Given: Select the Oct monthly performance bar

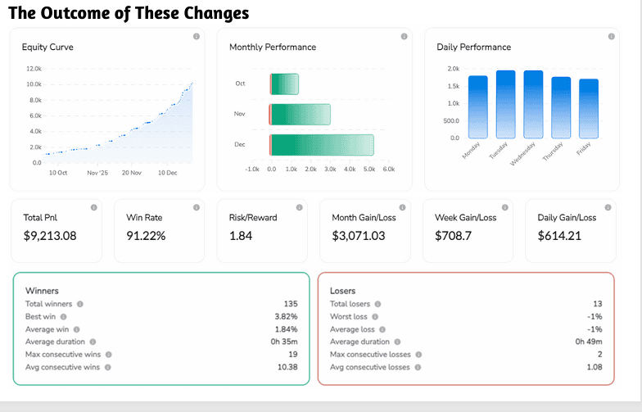Looking at the screenshot, I should pyautogui.click(x=284, y=84).
